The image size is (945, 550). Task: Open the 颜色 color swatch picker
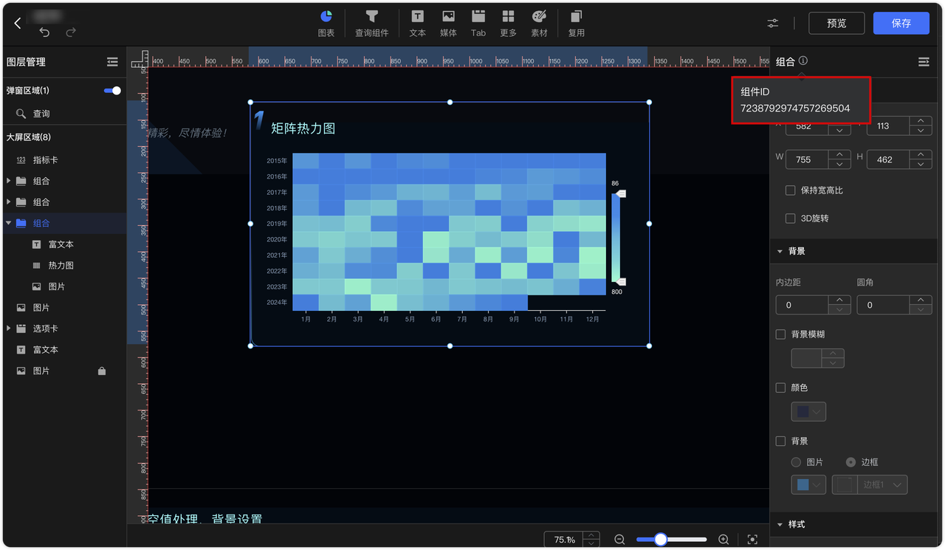(x=808, y=411)
